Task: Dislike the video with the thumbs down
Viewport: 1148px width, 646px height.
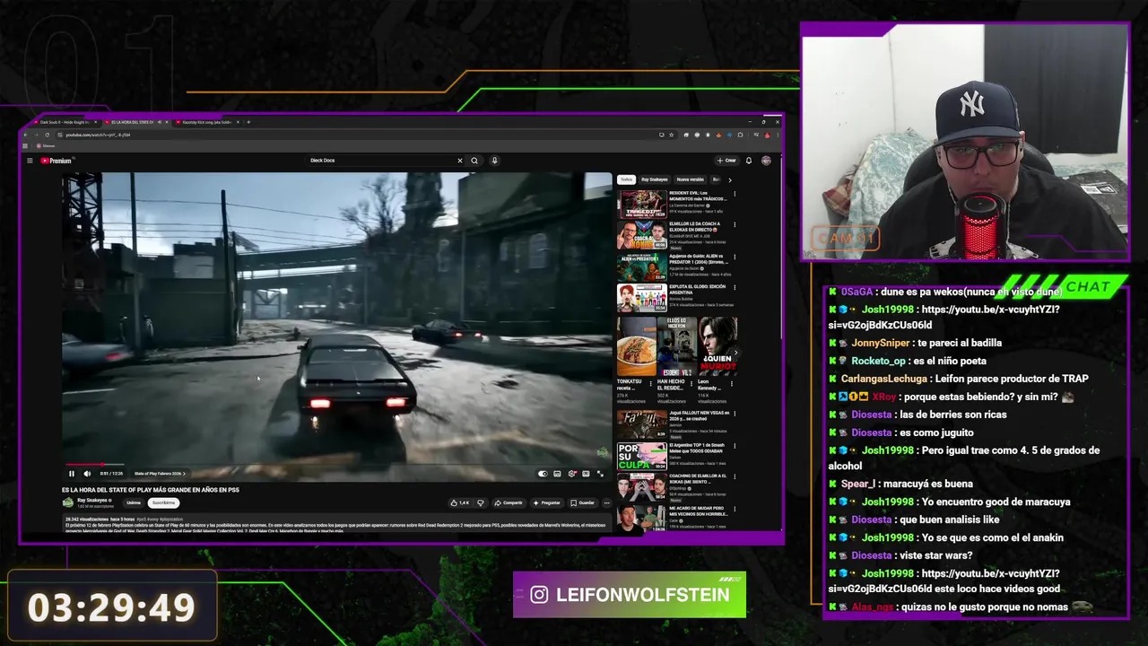Action: click(x=481, y=502)
